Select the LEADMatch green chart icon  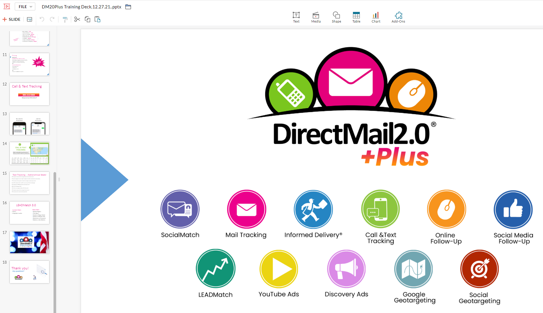(x=216, y=269)
